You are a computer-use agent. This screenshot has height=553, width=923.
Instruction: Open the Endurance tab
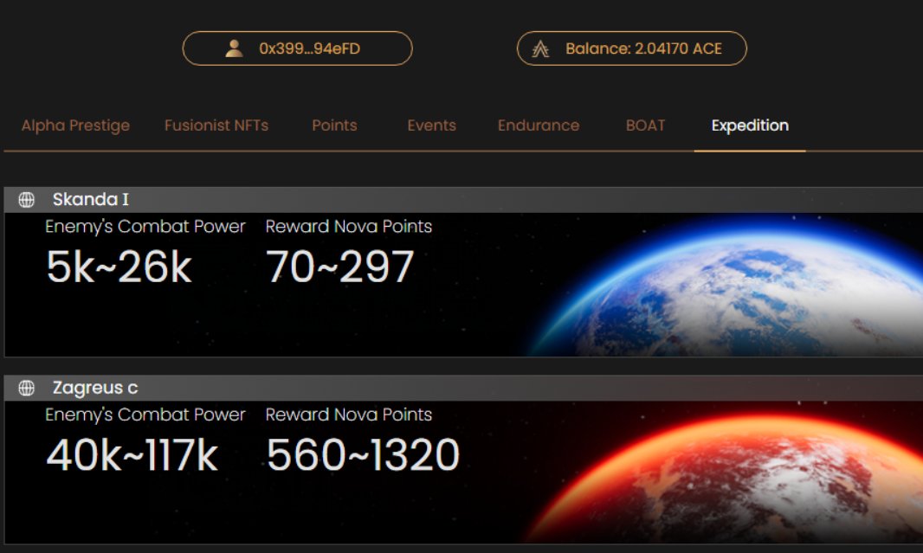(539, 125)
